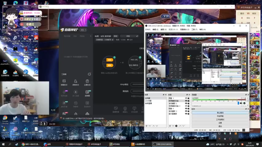Open the 查看(V) menu in OBS
Screen dimensions: 262x147
pos(163,29)
